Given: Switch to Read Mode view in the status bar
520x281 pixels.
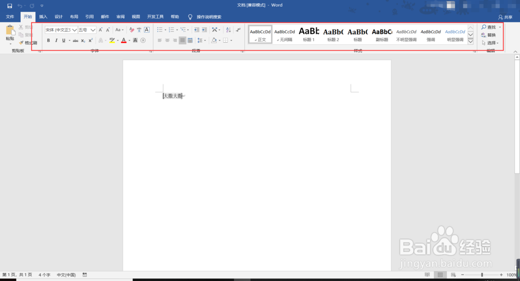Looking at the screenshot, I should 427,275.
